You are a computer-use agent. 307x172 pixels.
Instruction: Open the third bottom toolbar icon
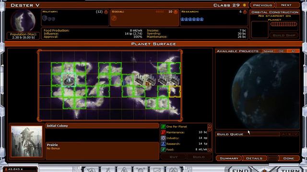point(124,170)
